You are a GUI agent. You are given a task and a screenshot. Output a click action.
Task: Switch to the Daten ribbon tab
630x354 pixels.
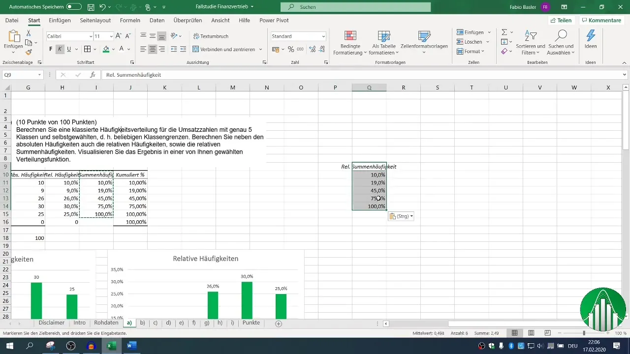point(157,21)
